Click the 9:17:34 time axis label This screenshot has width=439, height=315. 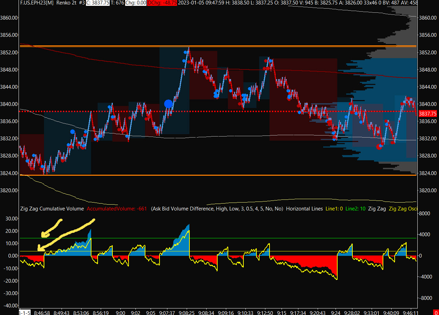298,313
